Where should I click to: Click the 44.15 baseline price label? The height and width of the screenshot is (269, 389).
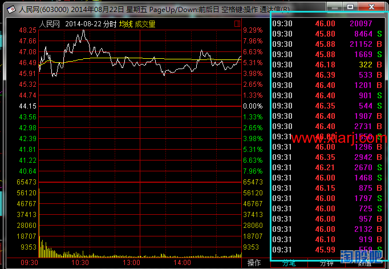pyautogui.click(x=28, y=106)
